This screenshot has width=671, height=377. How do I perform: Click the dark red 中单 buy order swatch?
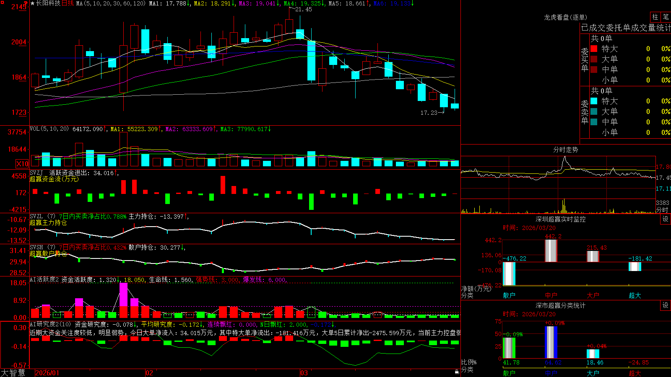[x=594, y=70]
